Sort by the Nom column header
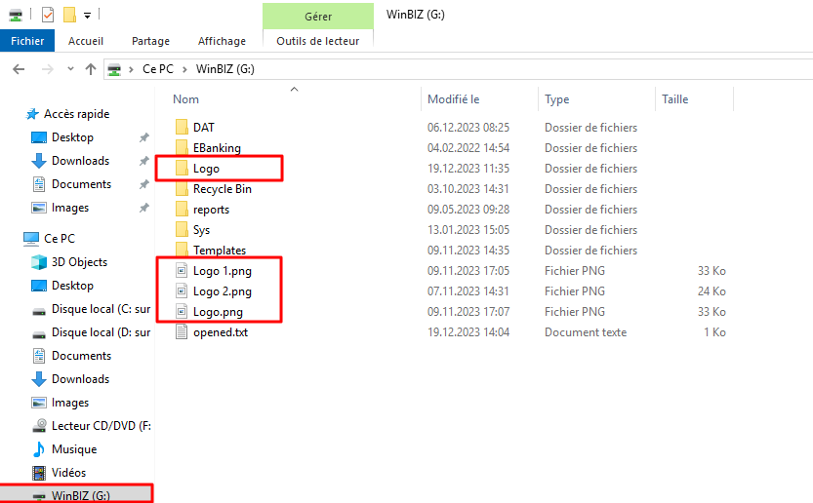 pyautogui.click(x=185, y=98)
